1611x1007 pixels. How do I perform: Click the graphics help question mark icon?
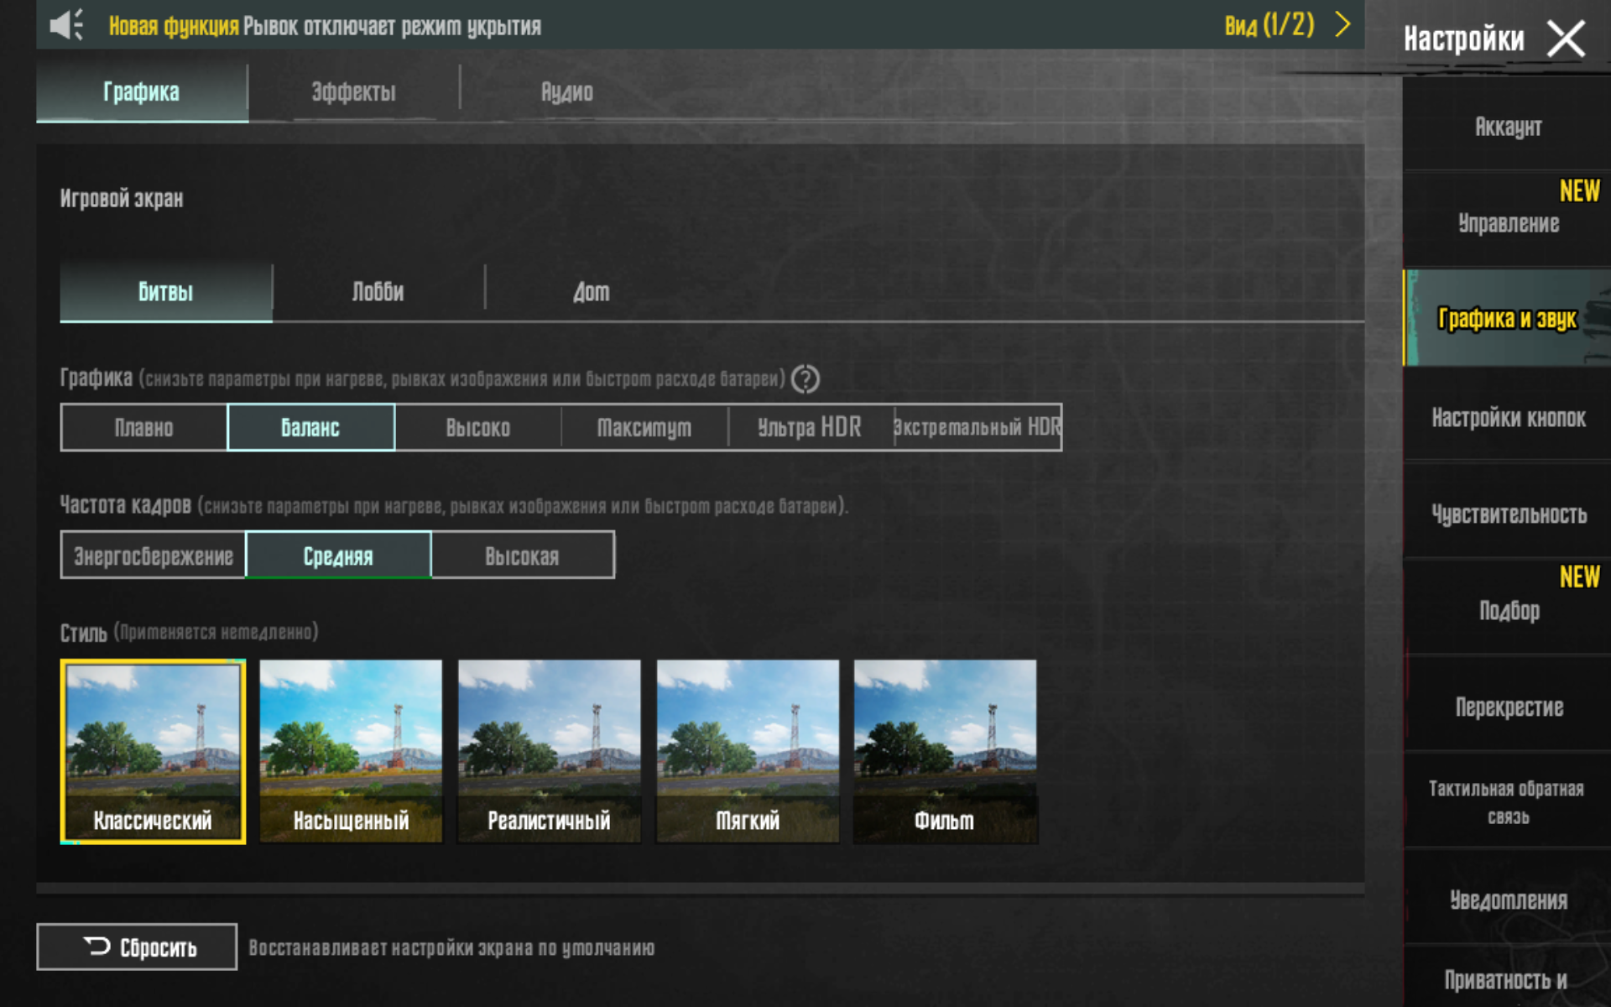(805, 379)
